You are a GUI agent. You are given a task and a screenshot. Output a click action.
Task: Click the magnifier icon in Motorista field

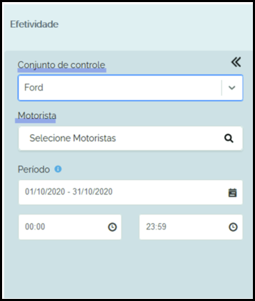[x=229, y=138]
